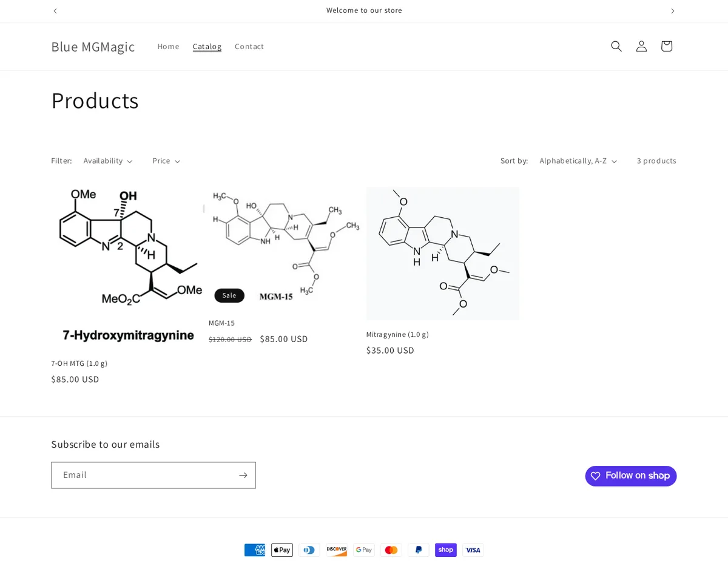Click the 7-OH MTG $85.00 USD price
The width and height of the screenshot is (728, 569).
75,379
